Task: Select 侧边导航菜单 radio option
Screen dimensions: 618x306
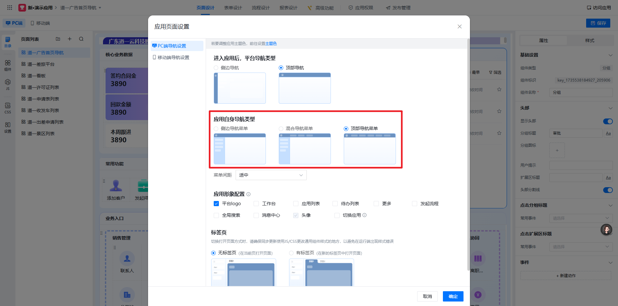Action: click(216, 129)
